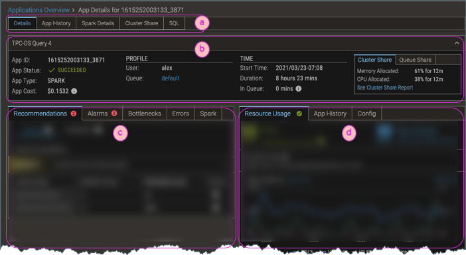Image resolution: width=466 pixels, height=255 pixels.
Task: Click the green check icon on Resource Usage
Action: pos(299,114)
